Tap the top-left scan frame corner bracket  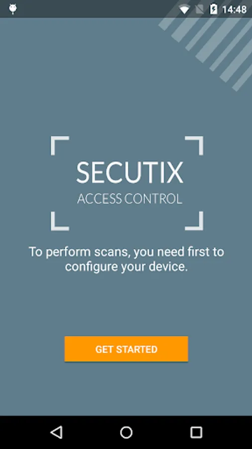click(x=60, y=146)
